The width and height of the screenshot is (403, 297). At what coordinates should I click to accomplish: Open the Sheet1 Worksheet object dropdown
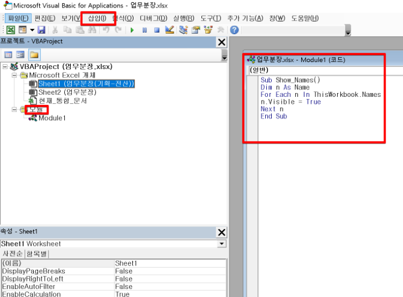point(222,244)
